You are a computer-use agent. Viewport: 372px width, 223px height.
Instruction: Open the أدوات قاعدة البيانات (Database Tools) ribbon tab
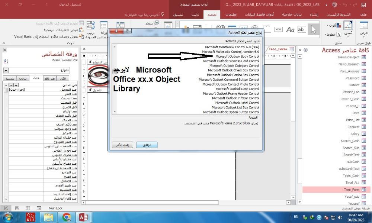tap(259, 15)
